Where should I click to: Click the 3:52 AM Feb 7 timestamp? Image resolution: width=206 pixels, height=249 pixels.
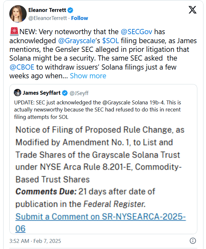[35, 241]
